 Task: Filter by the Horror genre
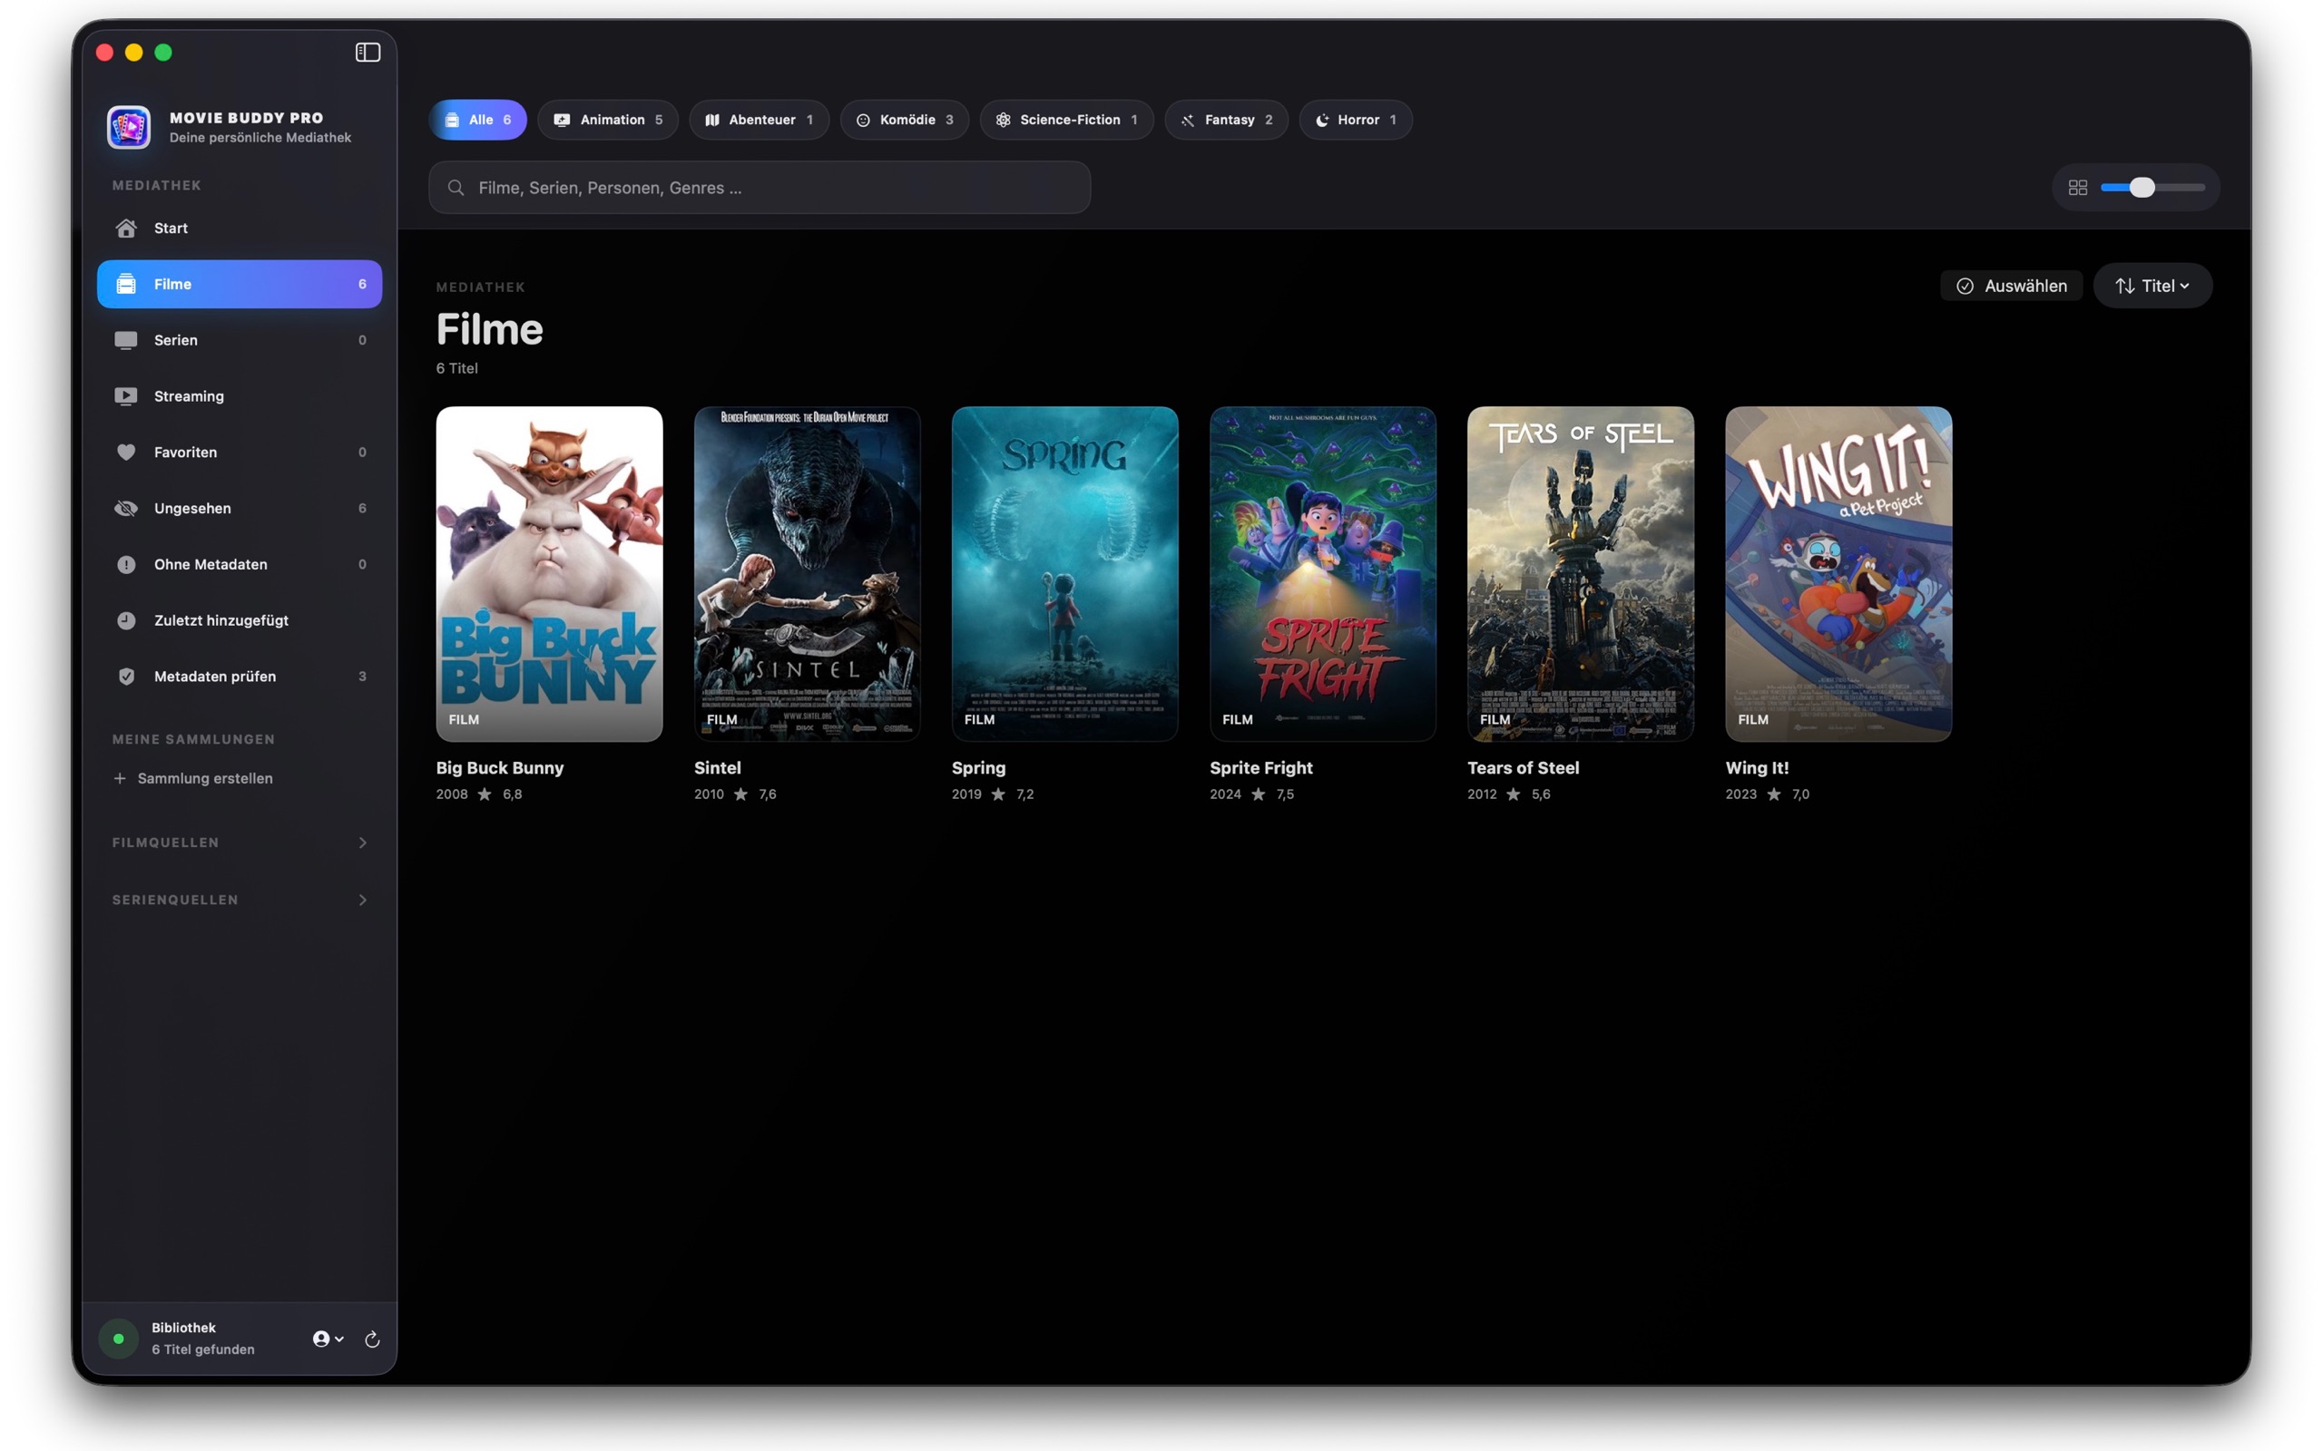pyautogui.click(x=1356, y=120)
